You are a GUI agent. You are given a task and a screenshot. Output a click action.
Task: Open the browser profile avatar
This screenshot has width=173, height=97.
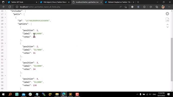point(163,7)
